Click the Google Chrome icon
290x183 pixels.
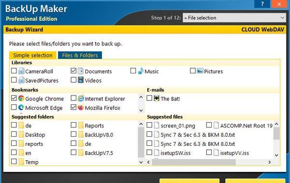pyautogui.click(x=21, y=99)
